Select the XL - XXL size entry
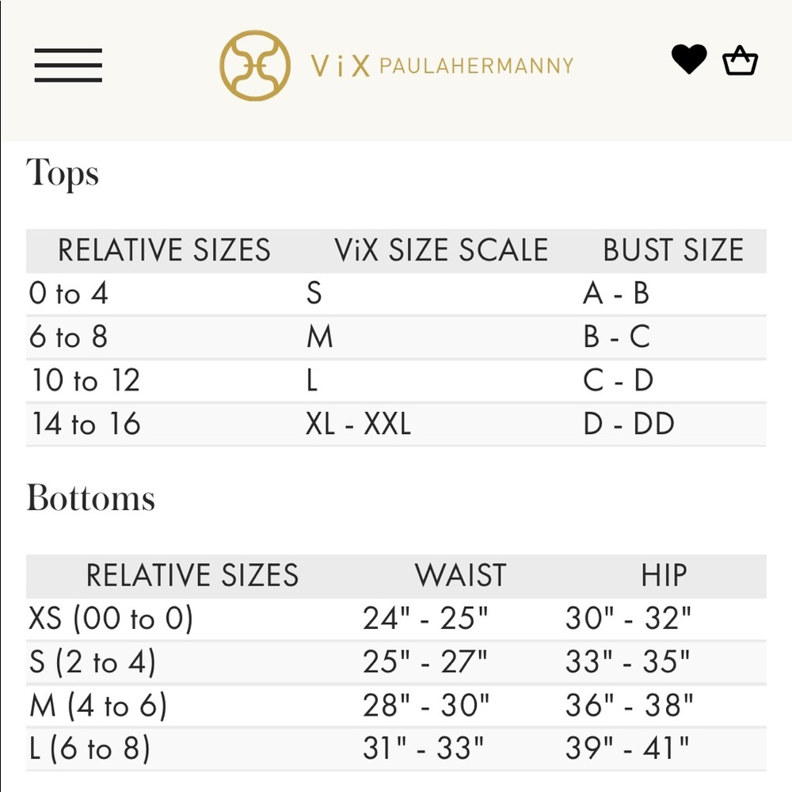The height and width of the screenshot is (792, 792). [357, 424]
